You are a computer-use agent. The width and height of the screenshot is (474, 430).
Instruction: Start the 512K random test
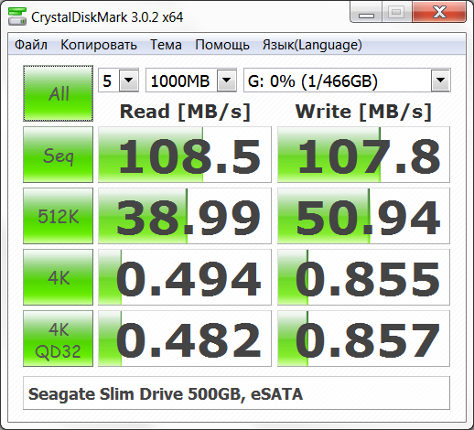click(x=58, y=216)
